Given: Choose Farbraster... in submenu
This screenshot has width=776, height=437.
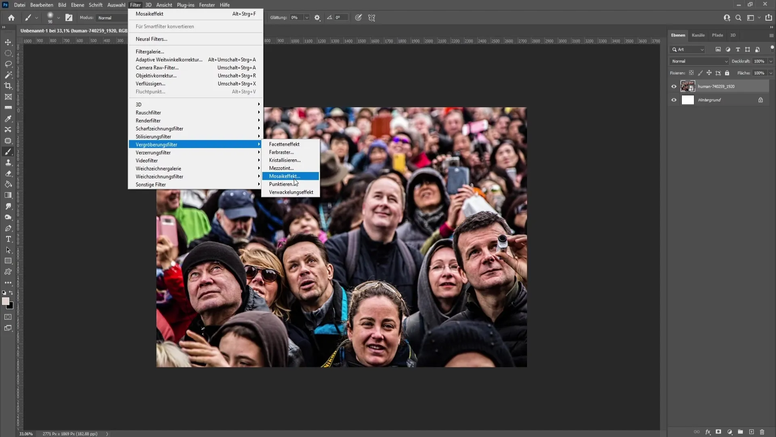Looking at the screenshot, I should pos(291,152).
